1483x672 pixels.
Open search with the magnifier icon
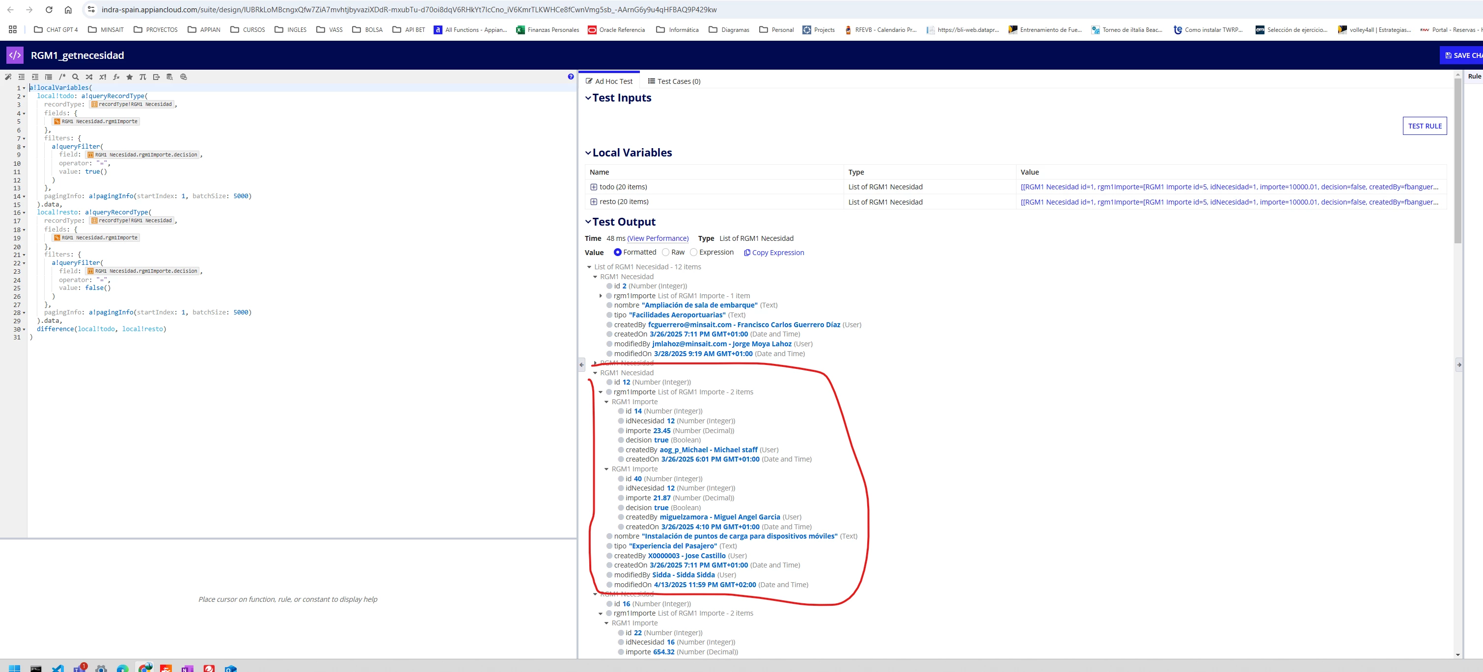(x=76, y=77)
